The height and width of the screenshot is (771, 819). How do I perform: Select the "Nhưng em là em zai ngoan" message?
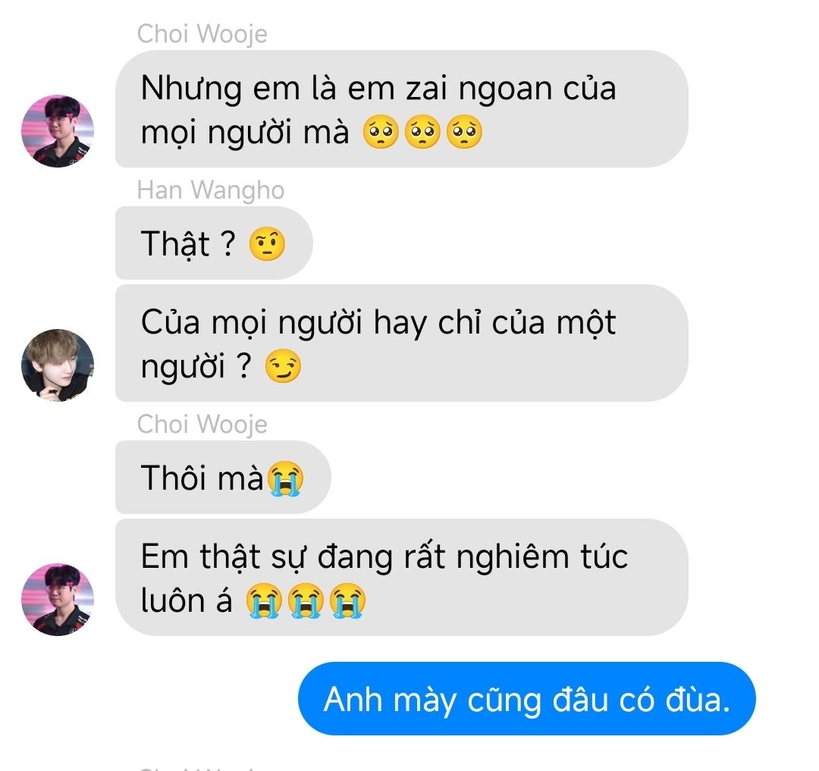click(x=401, y=108)
